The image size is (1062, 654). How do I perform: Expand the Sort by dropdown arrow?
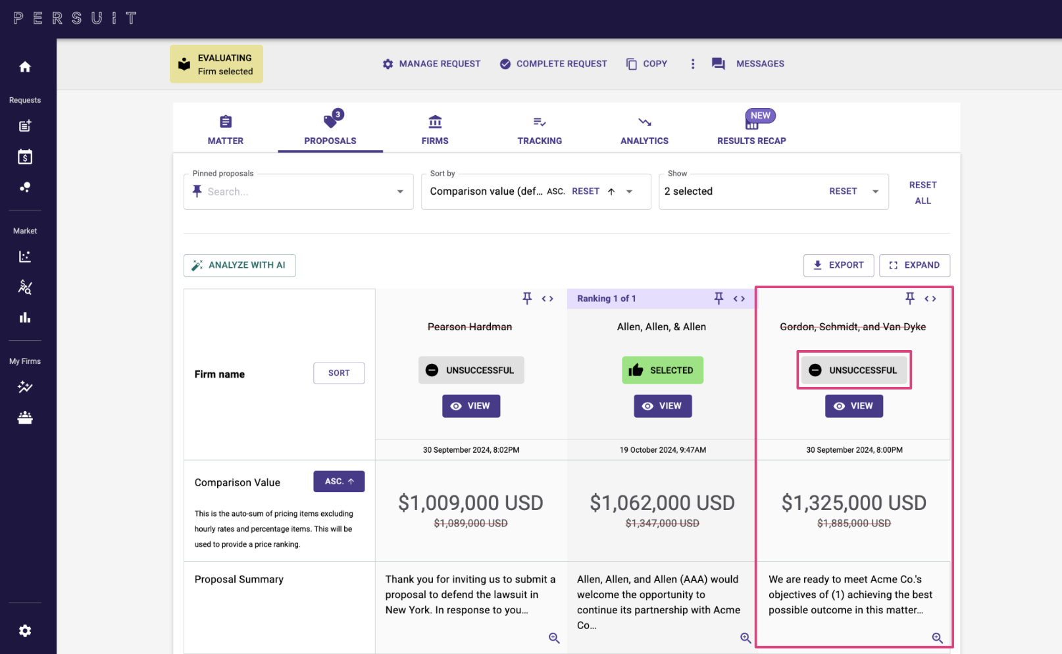[x=630, y=191]
